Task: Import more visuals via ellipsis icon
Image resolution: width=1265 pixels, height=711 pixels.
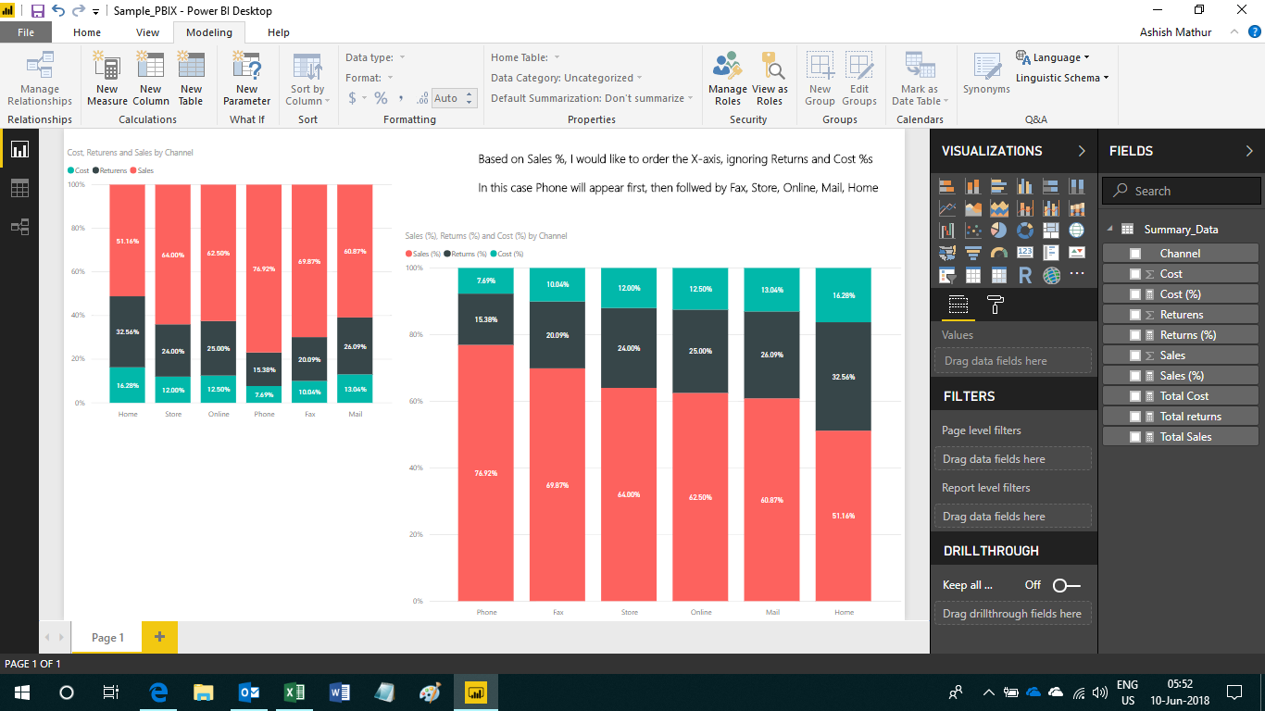Action: pyautogui.click(x=1077, y=275)
